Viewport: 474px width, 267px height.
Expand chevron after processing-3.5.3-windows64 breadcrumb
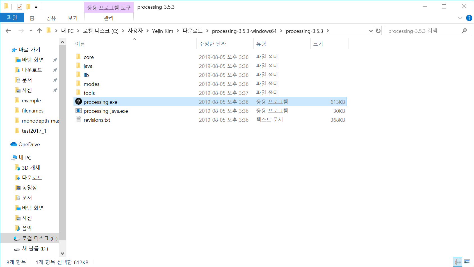tap(281, 31)
